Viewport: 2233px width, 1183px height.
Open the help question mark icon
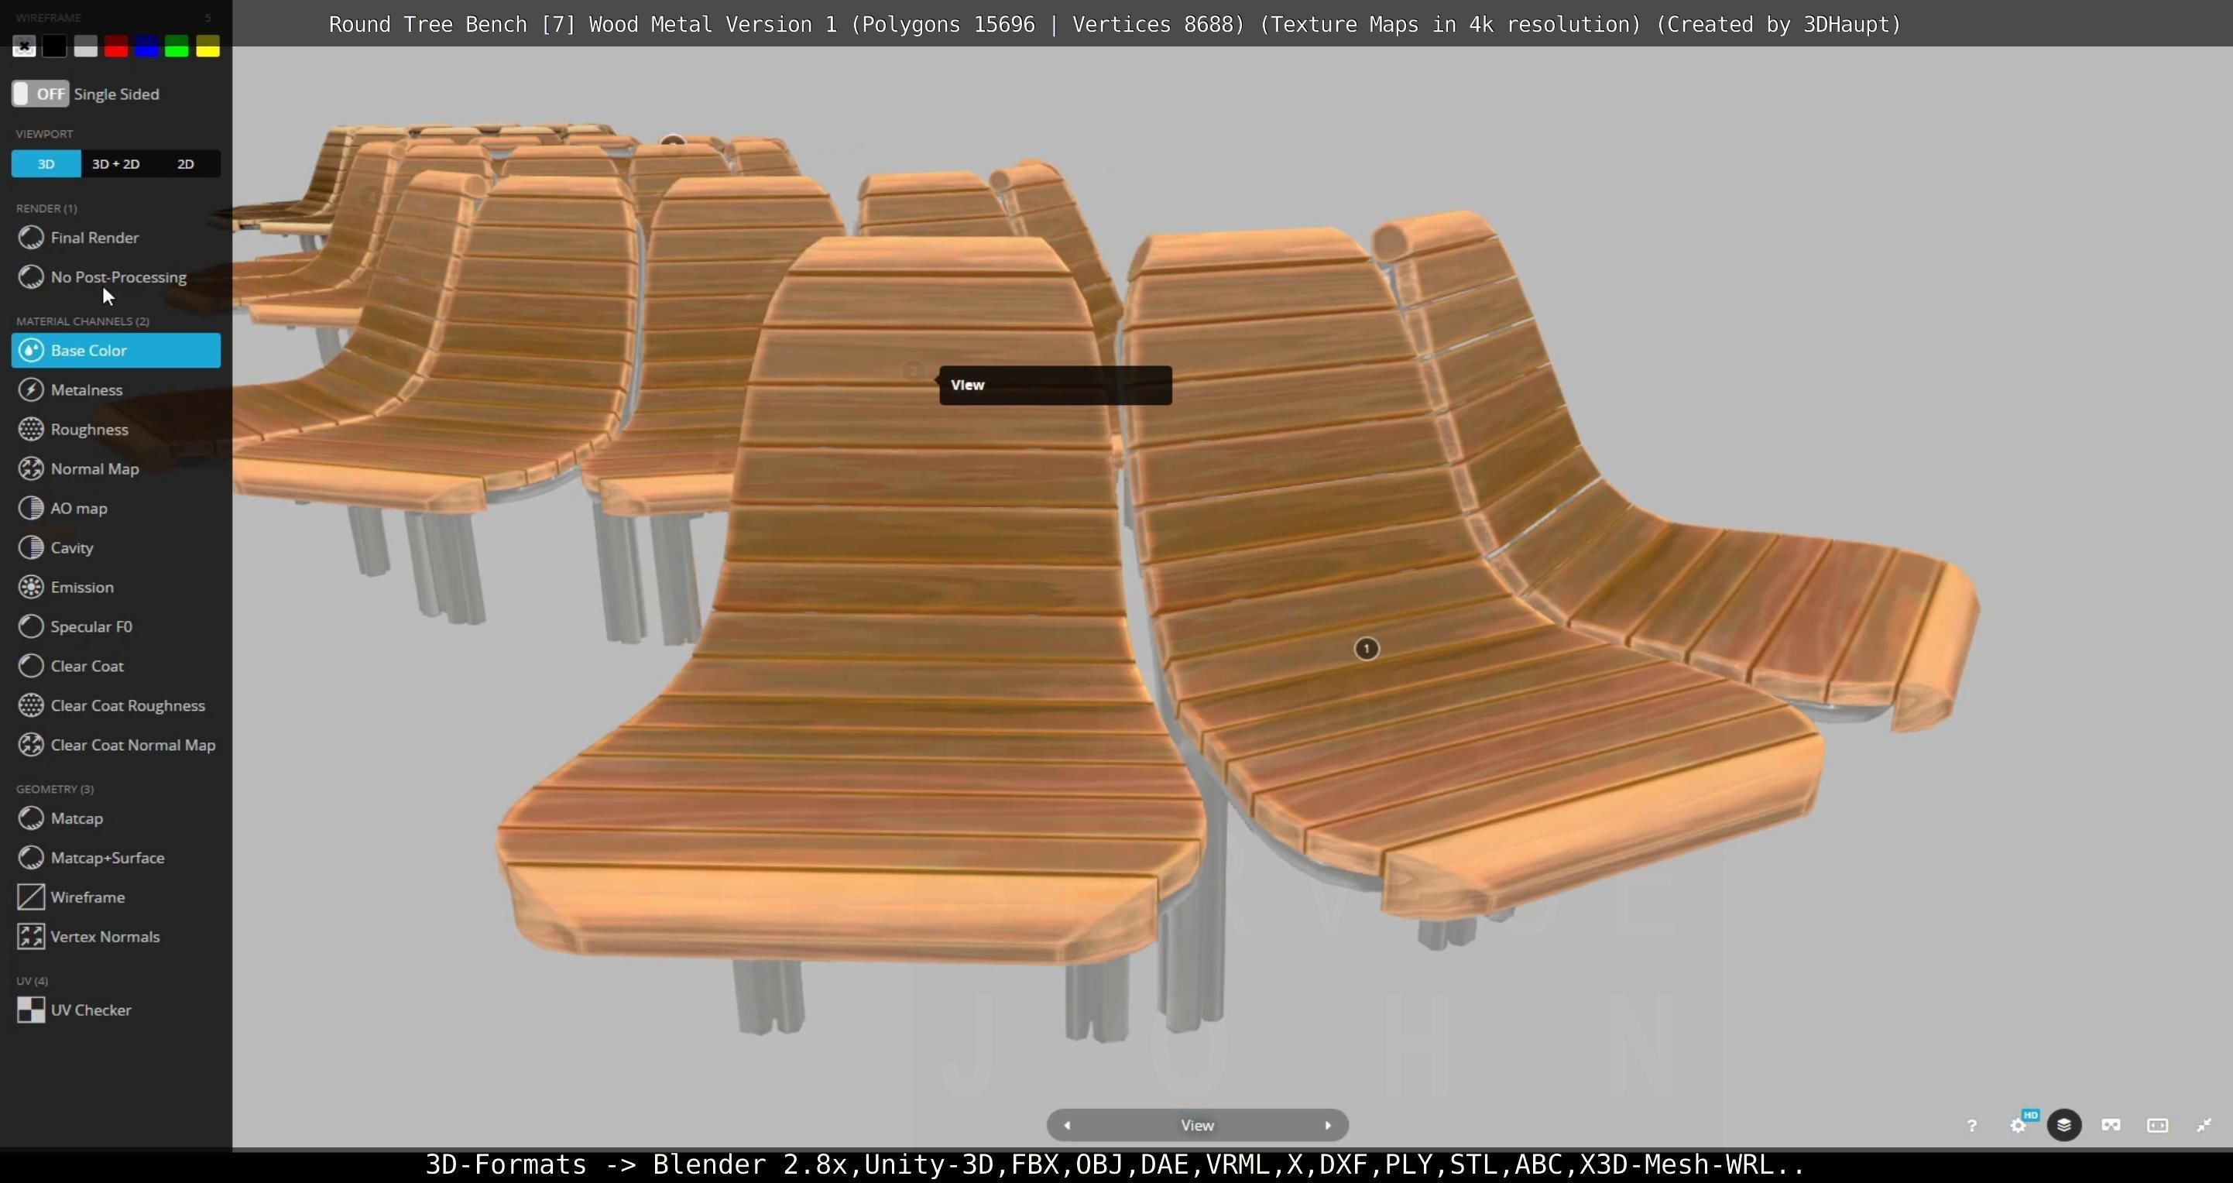pyautogui.click(x=1972, y=1126)
